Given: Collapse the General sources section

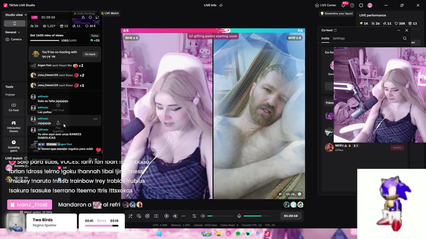Looking at the screenshot, I should (x=13, y=32).
